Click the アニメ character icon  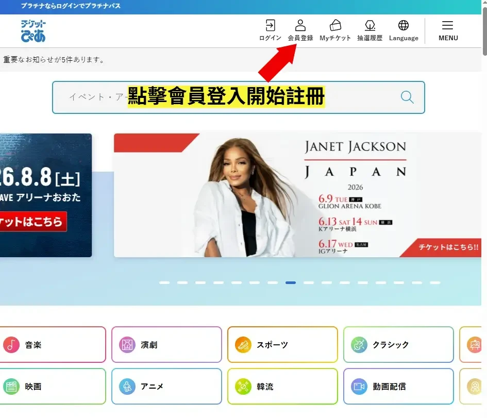(x=127, y=387)
